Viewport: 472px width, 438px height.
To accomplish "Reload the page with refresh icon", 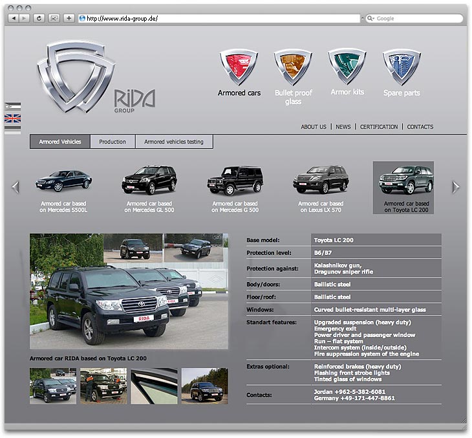I will click(x=39, y=18).
